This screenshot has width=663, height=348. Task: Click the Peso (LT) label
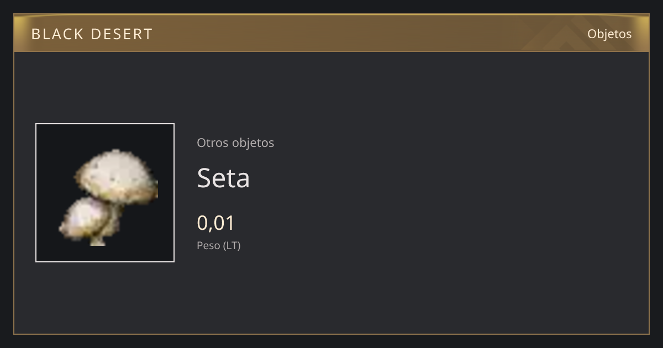coord(219,245)
